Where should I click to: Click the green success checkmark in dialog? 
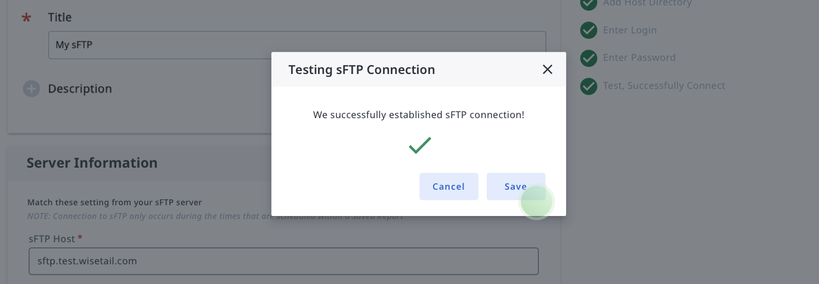pyautogui.click(x=420, y=145)
